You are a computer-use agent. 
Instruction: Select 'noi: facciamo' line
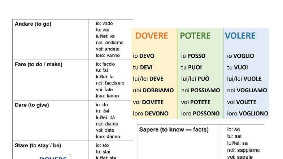tap(110, 83)
